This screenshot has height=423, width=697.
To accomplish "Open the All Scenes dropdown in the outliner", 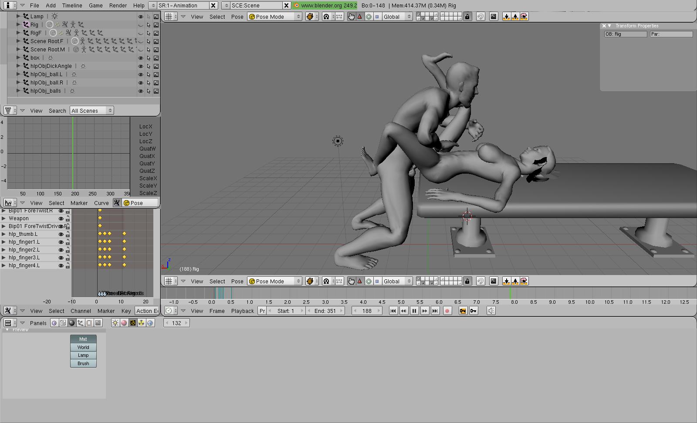I will 91,111.
